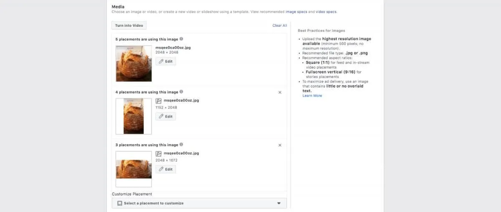Click Learn More under best practices
Viewport: 501px width, 212px height.
click(312, 96)
